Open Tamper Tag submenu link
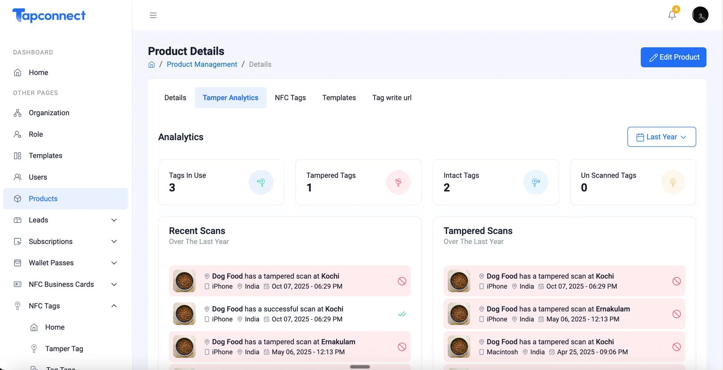This screenshot has height=370, width=723. click(64, 349)
